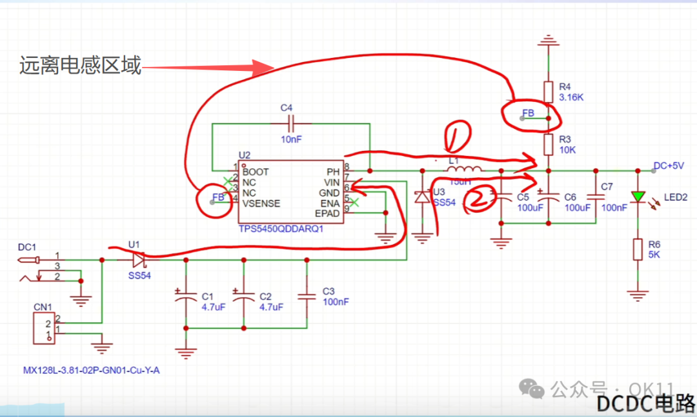Select the R4 resistor symbol
This screenshot has width=697, height=417.
click(549, 92)
